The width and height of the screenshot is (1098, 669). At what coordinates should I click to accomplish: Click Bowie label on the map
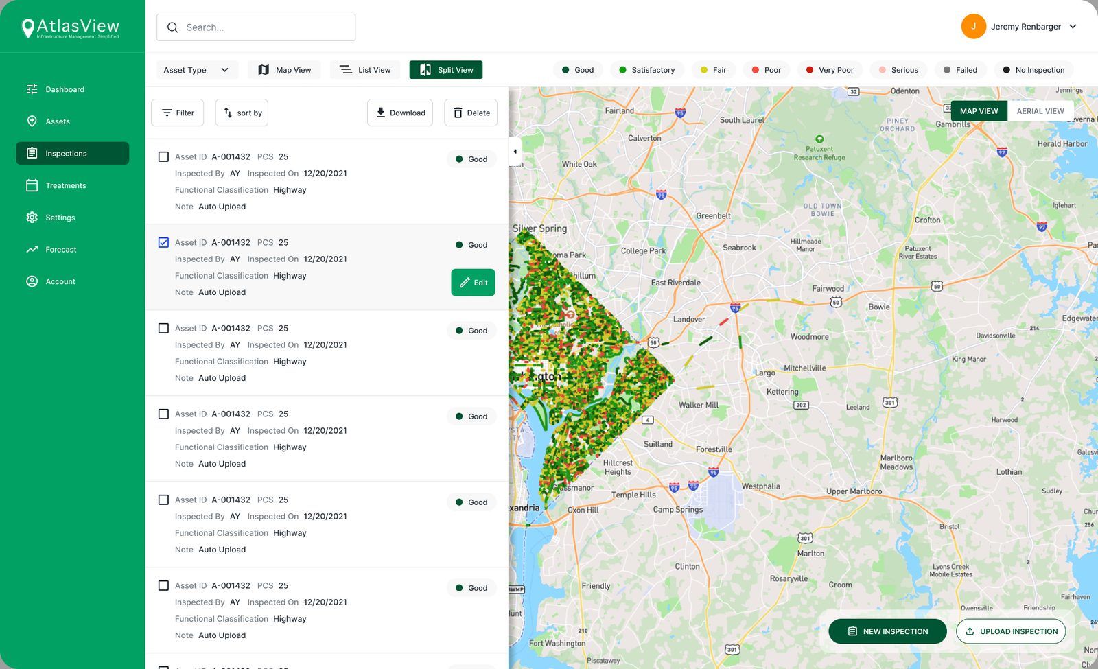pyautogui.click(x=878, y=307)
